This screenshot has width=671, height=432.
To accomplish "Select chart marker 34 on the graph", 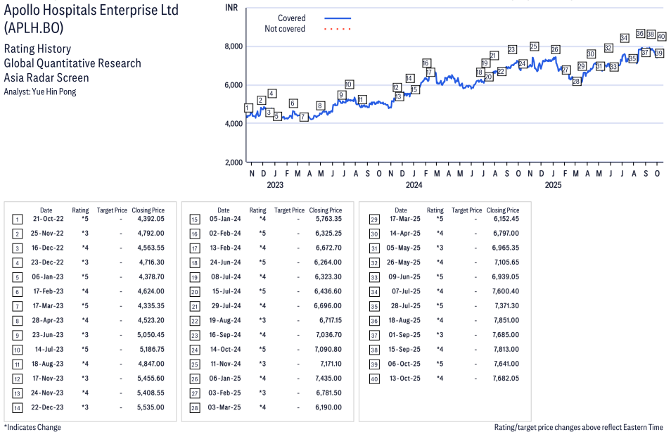I will coord(624,38).
